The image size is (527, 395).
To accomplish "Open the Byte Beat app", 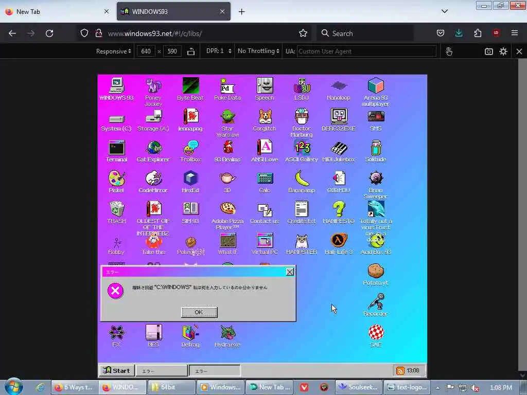I will (190, 88).
